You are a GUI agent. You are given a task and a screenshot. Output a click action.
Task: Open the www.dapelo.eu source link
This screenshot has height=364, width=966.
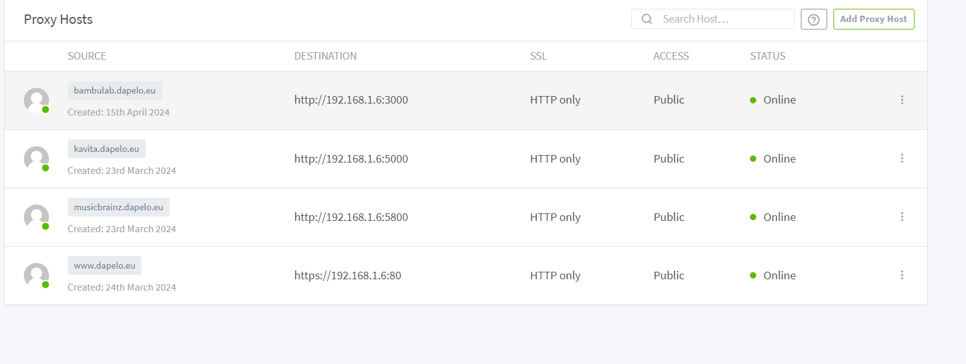[104, 265]
